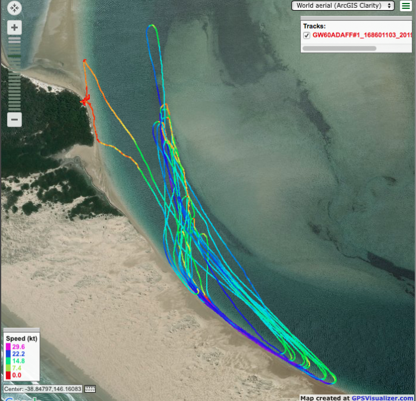Image resolution: width=416 pixels, height=401 pixels.
Task: Uncheck the GW60ADAFF#1 track checkbox
Action: click(x=307, y=35)
